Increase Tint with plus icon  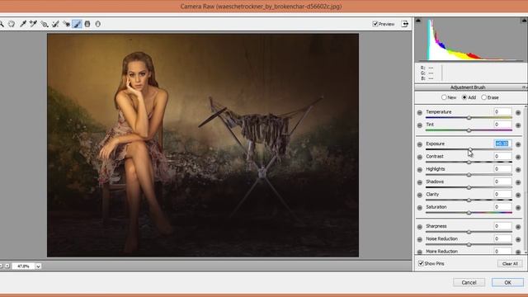[x=518, y=125]
